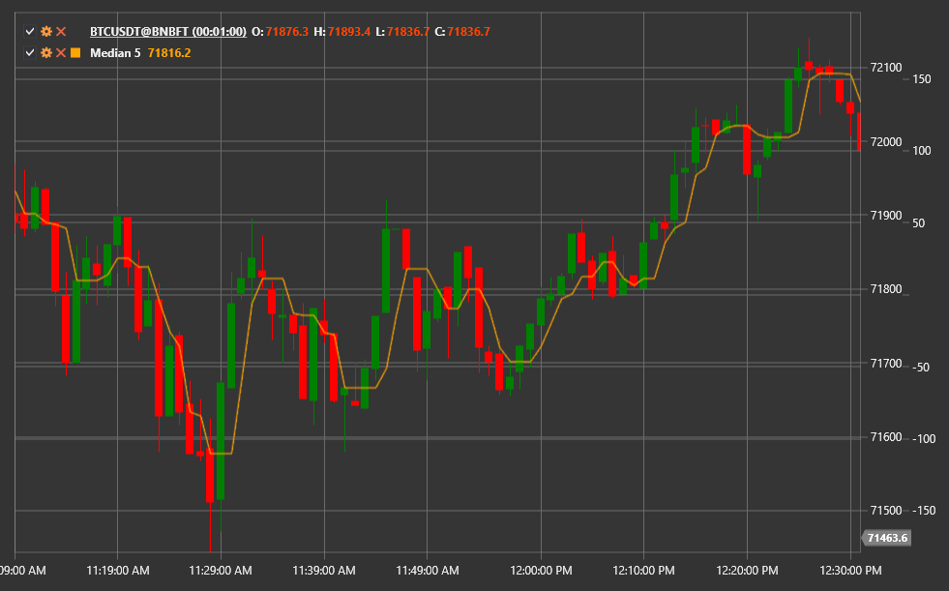The height and width of the screenshot is (591, 949).
Task: Click the Open value 71876.3 in legend
Action: click(285, 31)
